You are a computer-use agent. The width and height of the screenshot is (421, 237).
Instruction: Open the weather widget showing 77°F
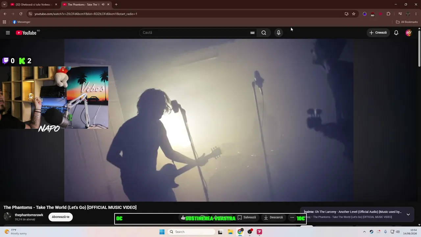point(16,232)
